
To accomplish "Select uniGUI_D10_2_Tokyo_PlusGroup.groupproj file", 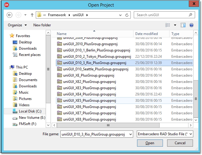I will 97,57.
